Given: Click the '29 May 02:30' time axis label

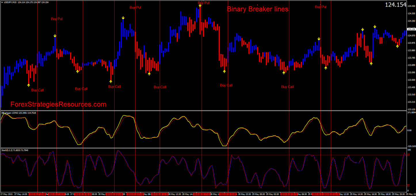Looking at the screenshot, I should click(x=272, y=194).
